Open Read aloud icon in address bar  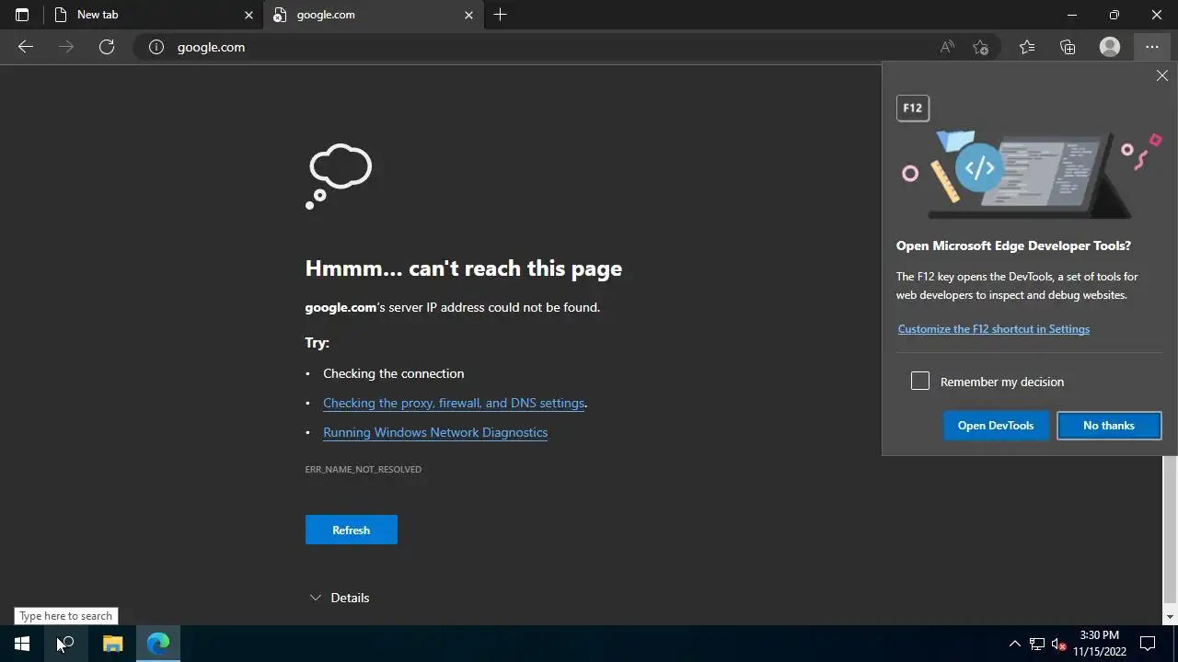pos(947,47)
